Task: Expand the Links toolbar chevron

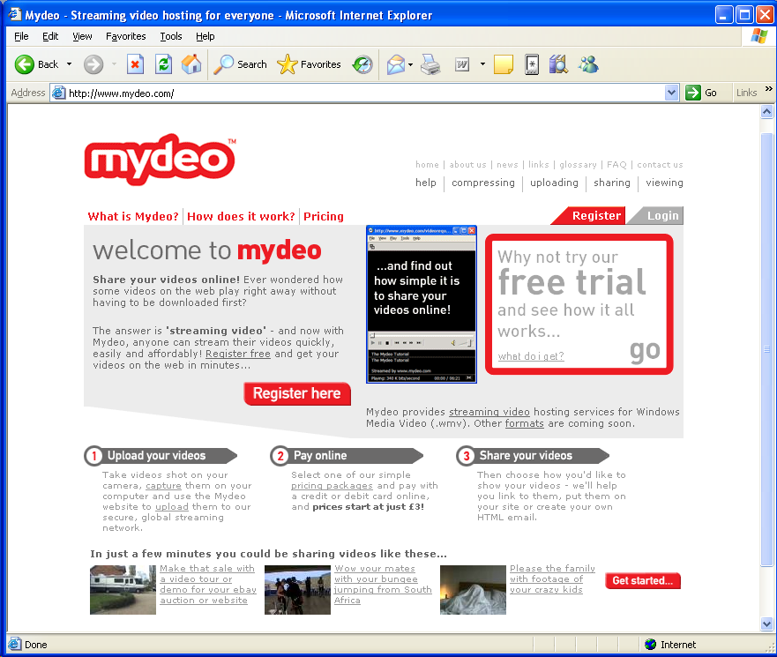Action: (768, 89)
